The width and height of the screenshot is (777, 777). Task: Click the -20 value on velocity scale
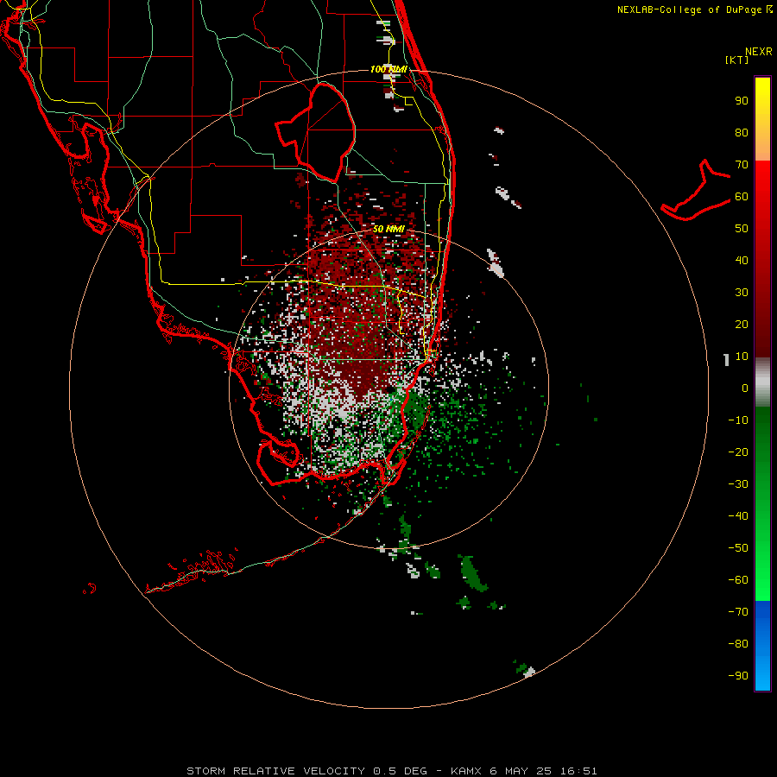[x=738, y=452]
